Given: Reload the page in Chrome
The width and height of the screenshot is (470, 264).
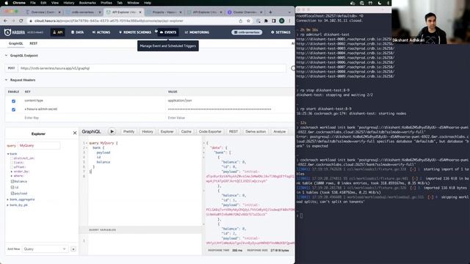Looking at the screenshot, I should click(x=21, y=21).
